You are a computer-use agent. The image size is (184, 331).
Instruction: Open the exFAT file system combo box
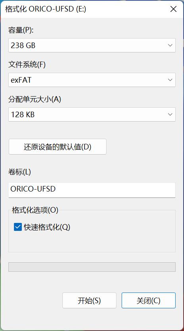pyautogui.click(x=92, y=80)
